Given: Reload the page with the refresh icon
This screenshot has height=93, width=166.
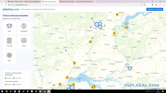Looking at the screenshot, I should click(6, 5).
